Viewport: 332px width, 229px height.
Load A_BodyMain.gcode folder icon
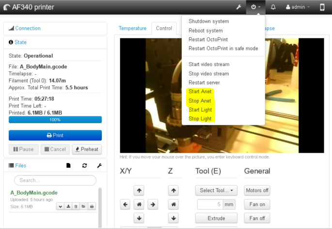coord(84,206)
